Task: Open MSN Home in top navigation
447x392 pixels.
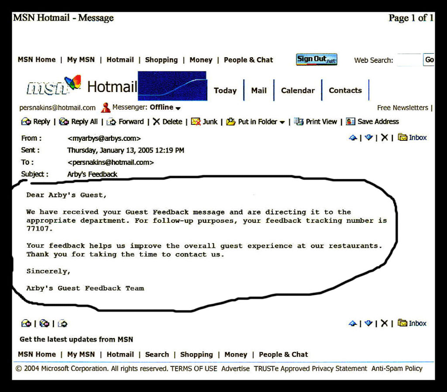Action: tap(37, 60)
